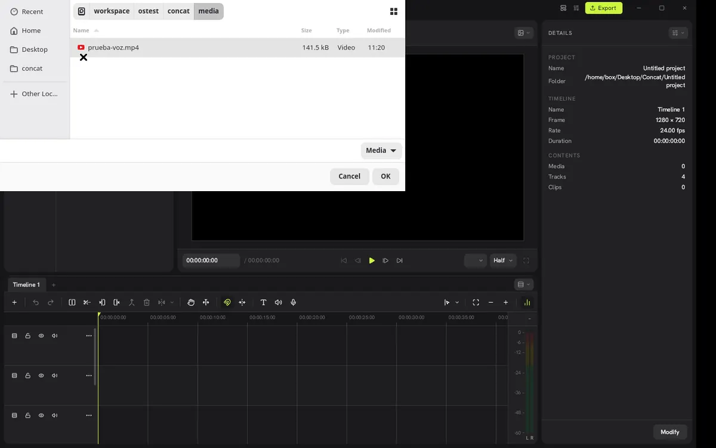Screen dimensions: 716x448
Task: Click the root location icon in path bar
Action: coord(81,11)
